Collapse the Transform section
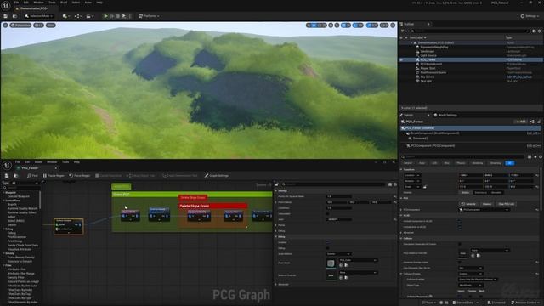 tap(401, 170)
